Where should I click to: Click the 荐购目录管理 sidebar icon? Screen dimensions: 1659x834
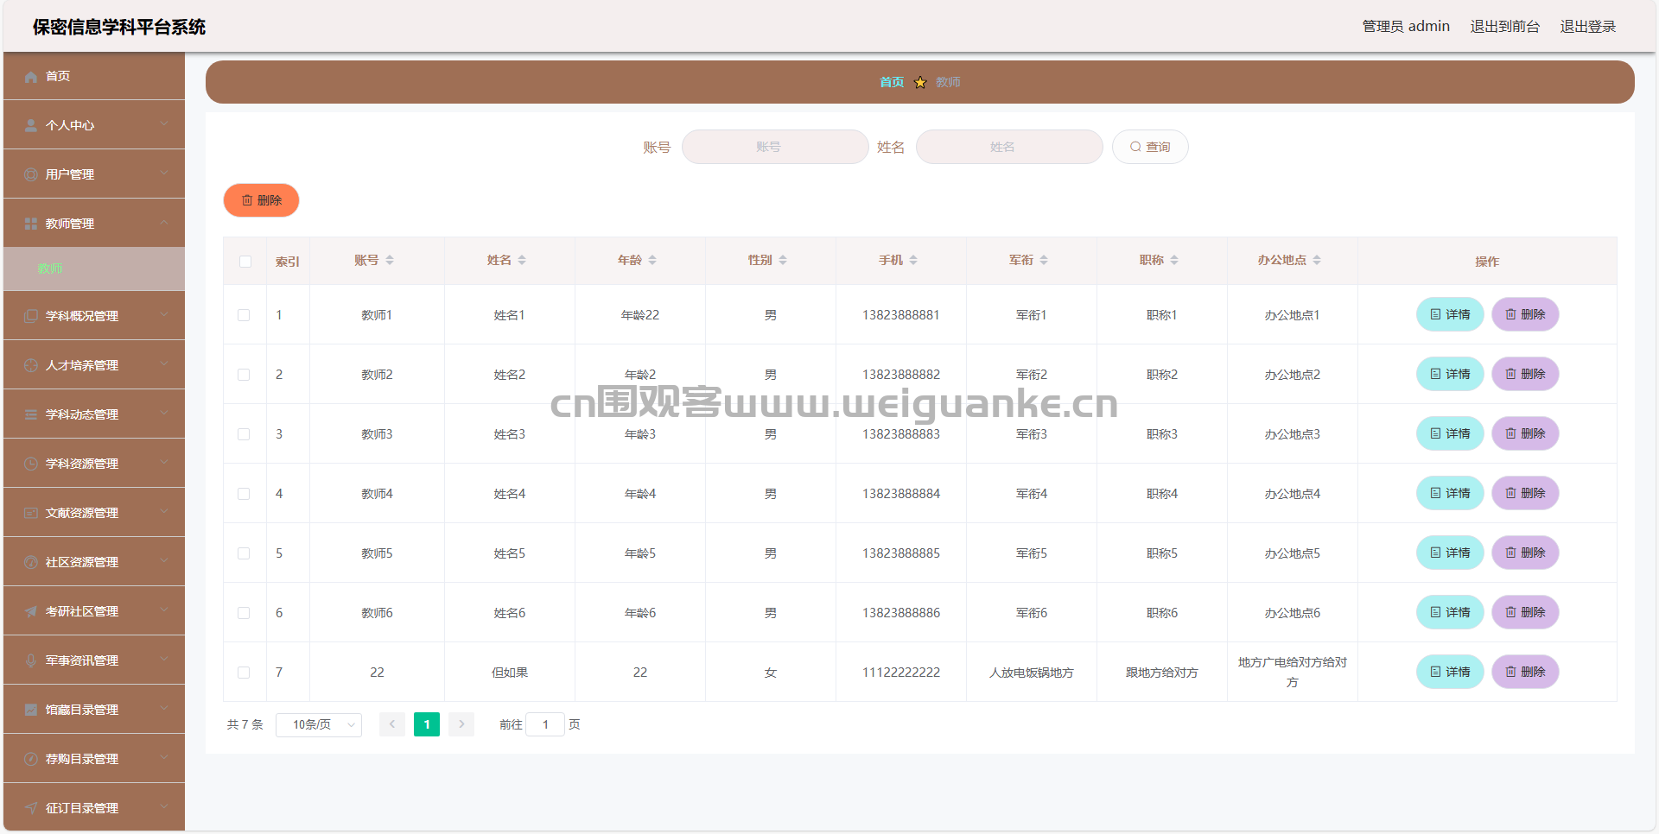[x=31, y=760]
